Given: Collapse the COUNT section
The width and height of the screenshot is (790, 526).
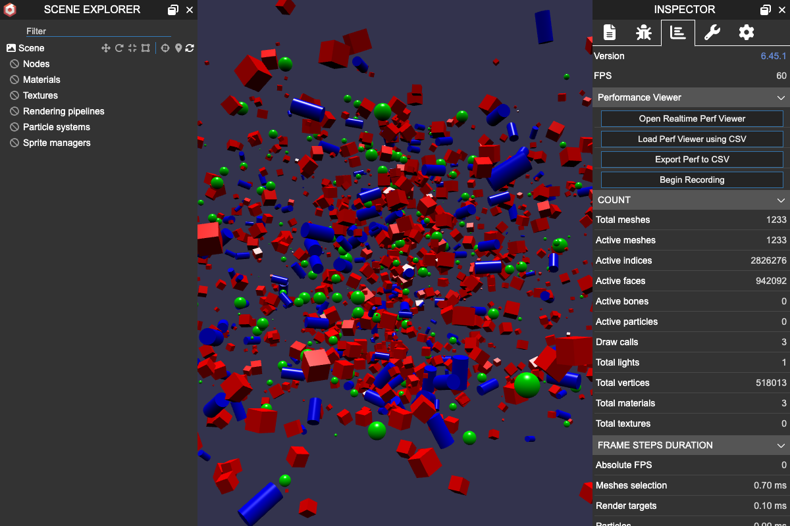Looking at the screenshot, I should pos(781,200).
